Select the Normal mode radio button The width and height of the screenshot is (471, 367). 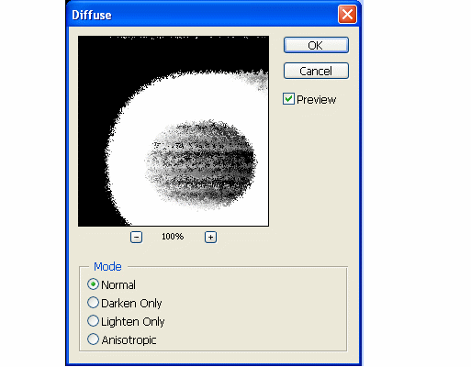(x=93, y=284)
